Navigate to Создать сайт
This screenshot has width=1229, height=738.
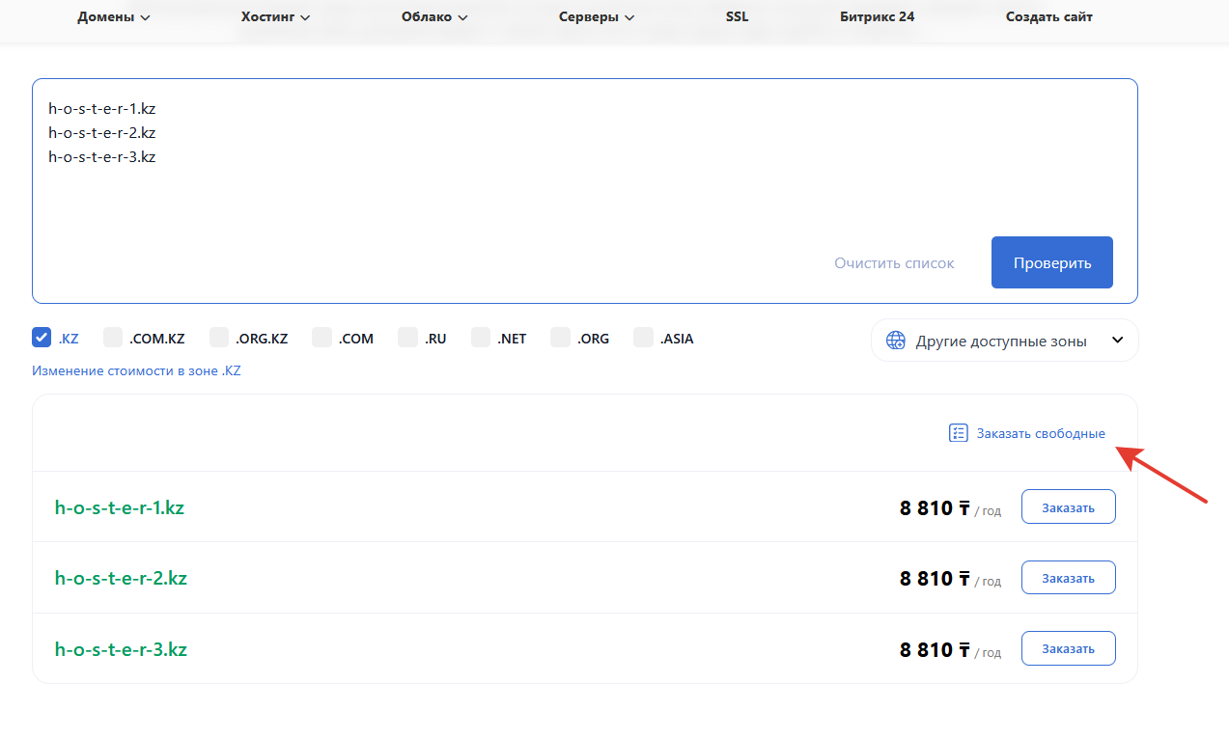[x=1048, y=17]
